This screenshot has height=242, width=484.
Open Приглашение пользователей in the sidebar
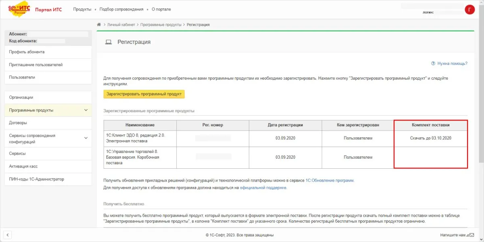click(x=48, y=64)
